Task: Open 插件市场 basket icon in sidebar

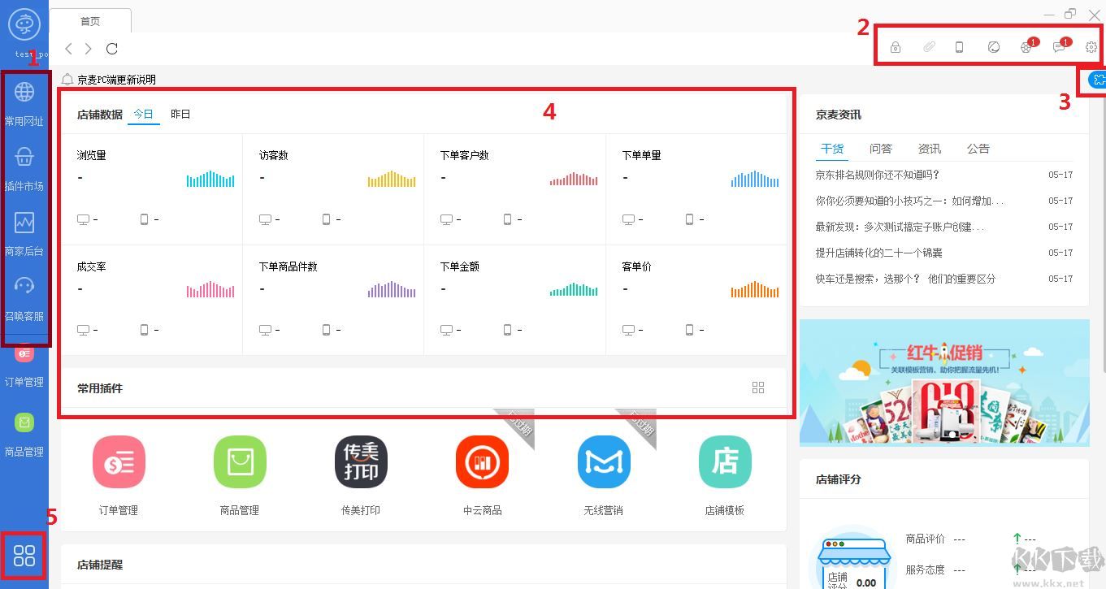Action: coord(24,156)
